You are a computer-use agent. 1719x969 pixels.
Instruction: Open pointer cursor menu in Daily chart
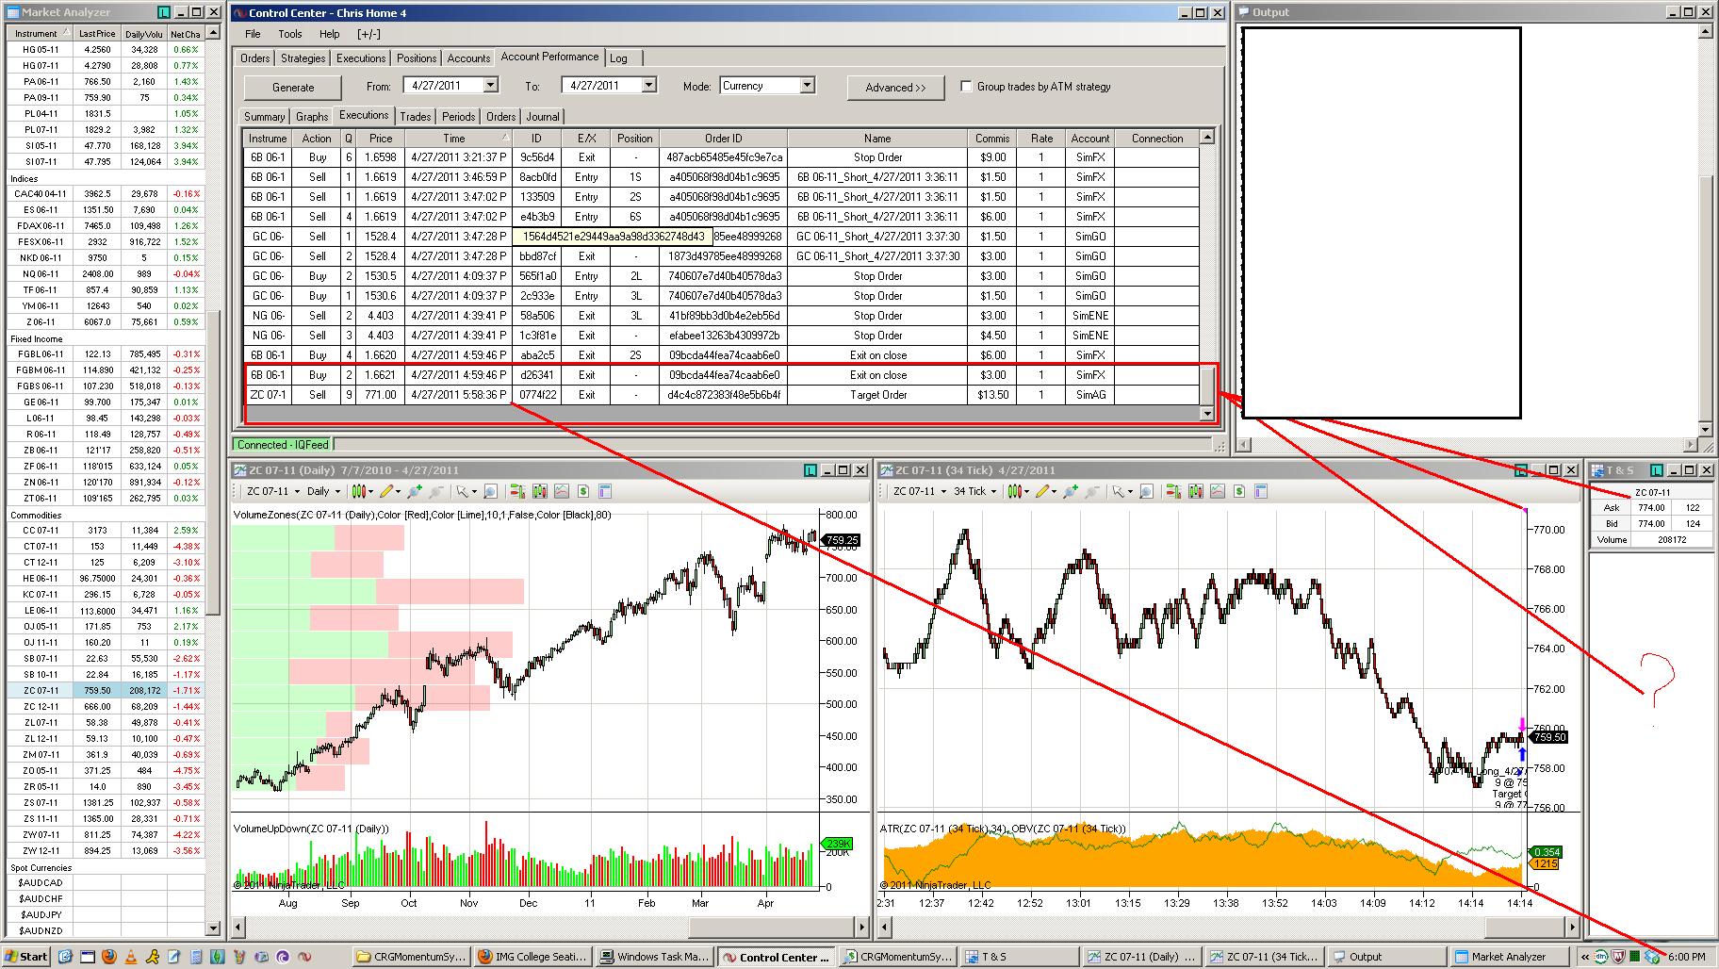click(465, 491)
